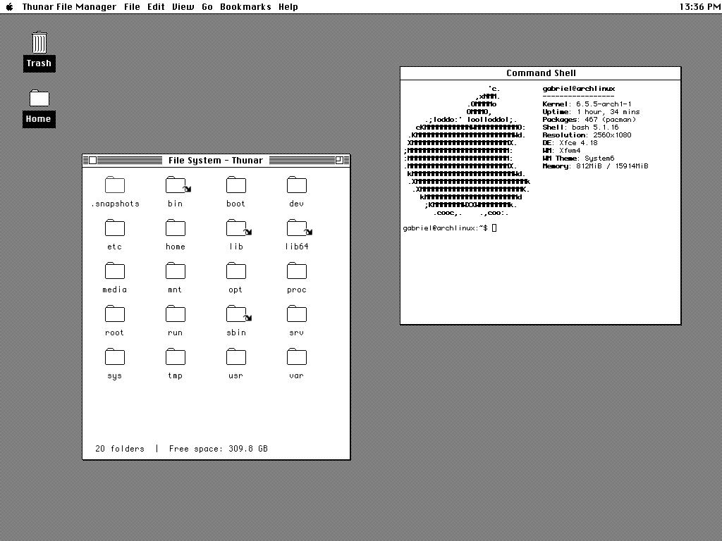Select the sys folder icon
Viewport: 722px width, 541px height.
click(x=115, y=356)
